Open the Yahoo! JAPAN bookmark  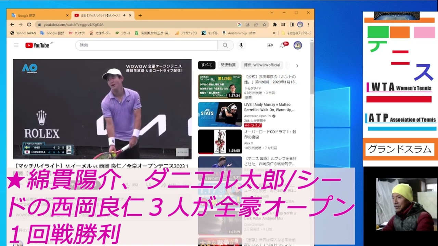point(23,33)
